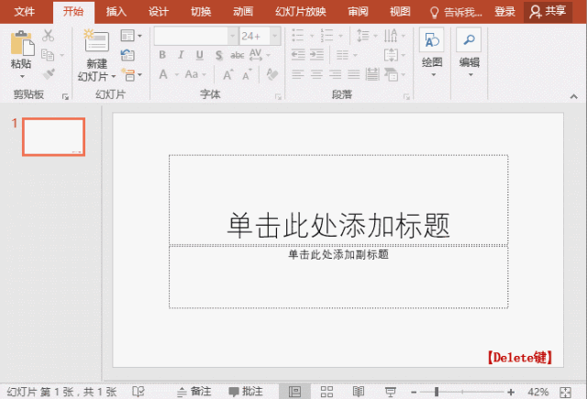
Task: Toggle align right paragraph
Action: point(335,74)
